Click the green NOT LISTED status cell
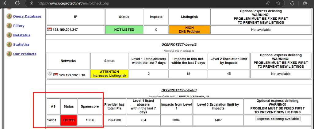 tap(124, 30)
